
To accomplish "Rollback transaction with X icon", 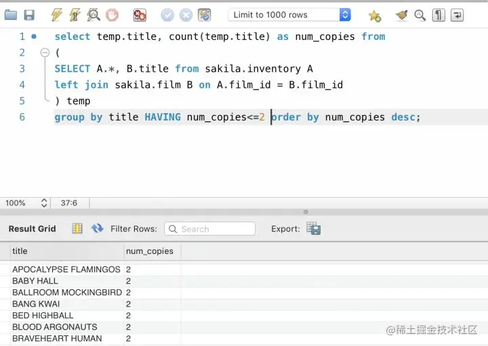I will [186, 15].
